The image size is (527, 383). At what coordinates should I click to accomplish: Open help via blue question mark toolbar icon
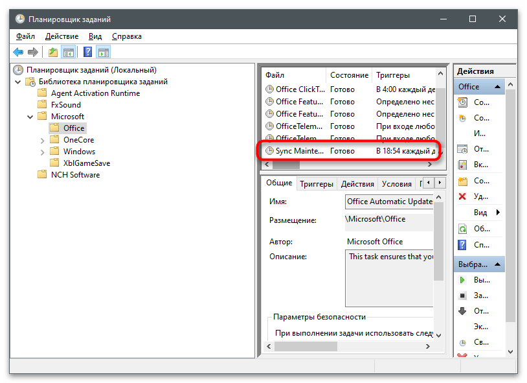click(87, 52)
